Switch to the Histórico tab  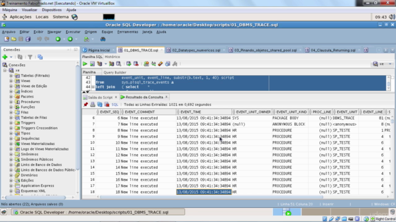113,57
